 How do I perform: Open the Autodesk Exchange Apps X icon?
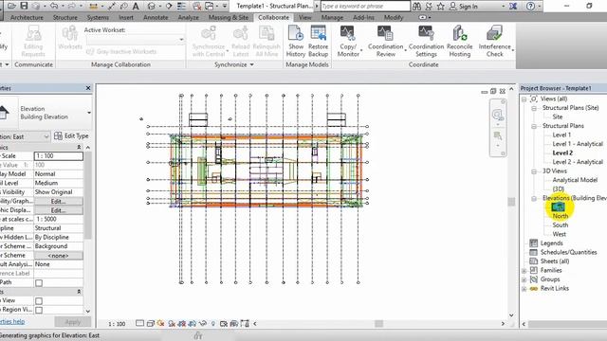pos(513,7)
